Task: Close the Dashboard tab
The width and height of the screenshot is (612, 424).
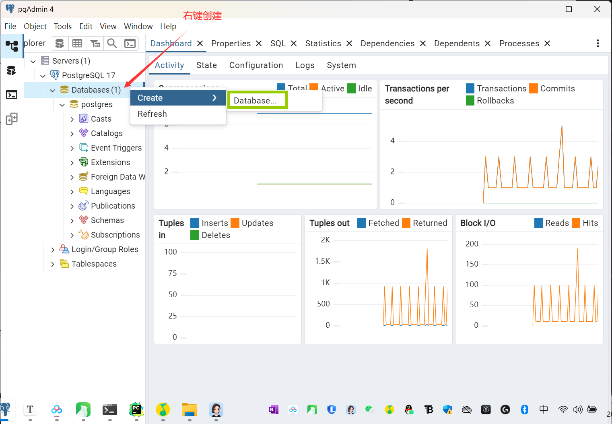Action: pos(200,43)
